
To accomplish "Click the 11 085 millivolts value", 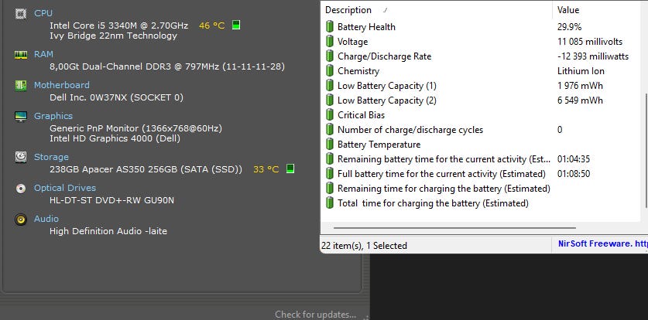I will (590, 42).
